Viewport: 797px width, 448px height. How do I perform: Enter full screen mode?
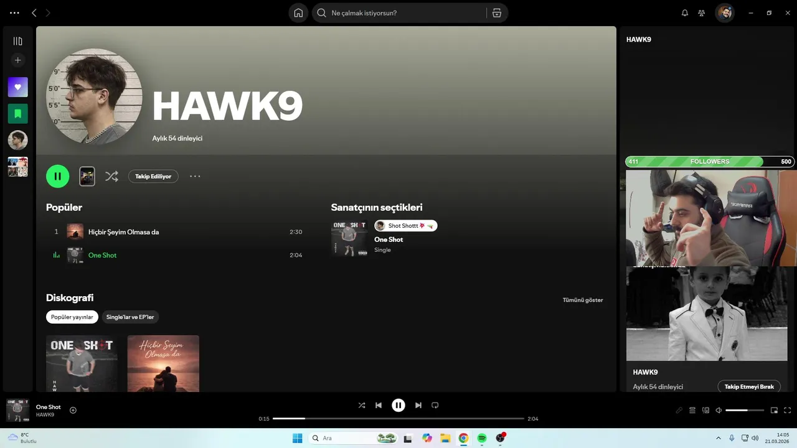coord(788,410)
